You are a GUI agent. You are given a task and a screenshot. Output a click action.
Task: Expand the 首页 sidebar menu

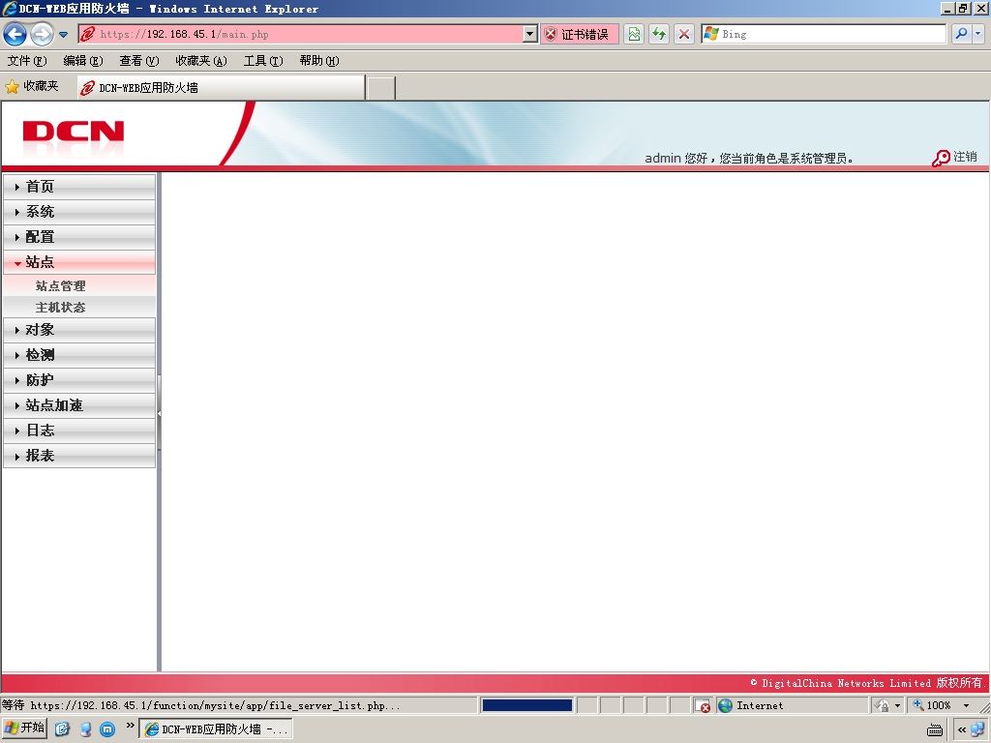pos(79,187)
